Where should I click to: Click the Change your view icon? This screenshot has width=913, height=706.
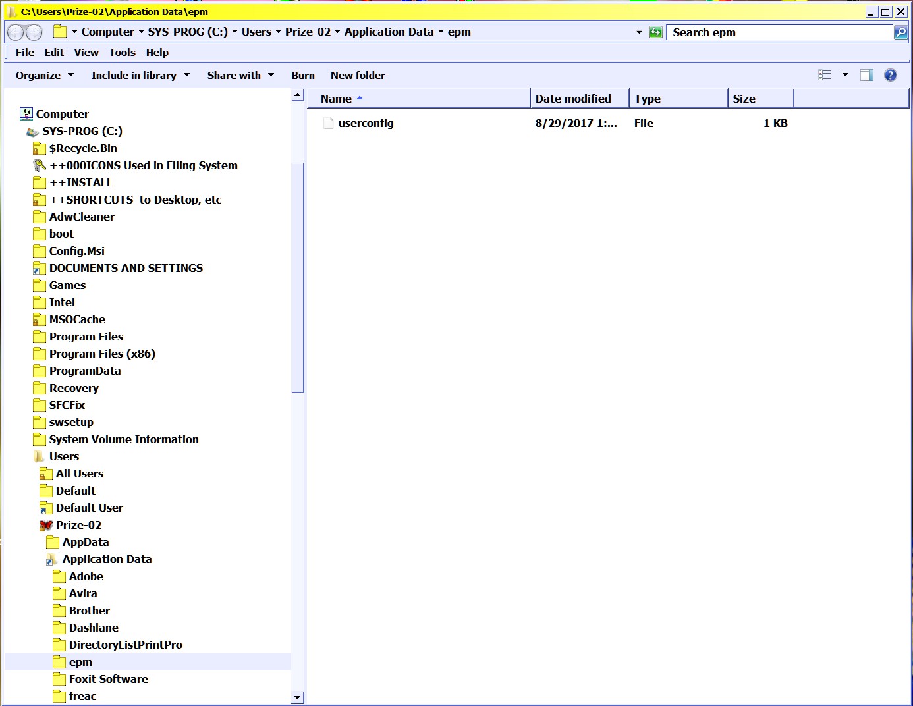pyautogui.click(x=825, y=75)
